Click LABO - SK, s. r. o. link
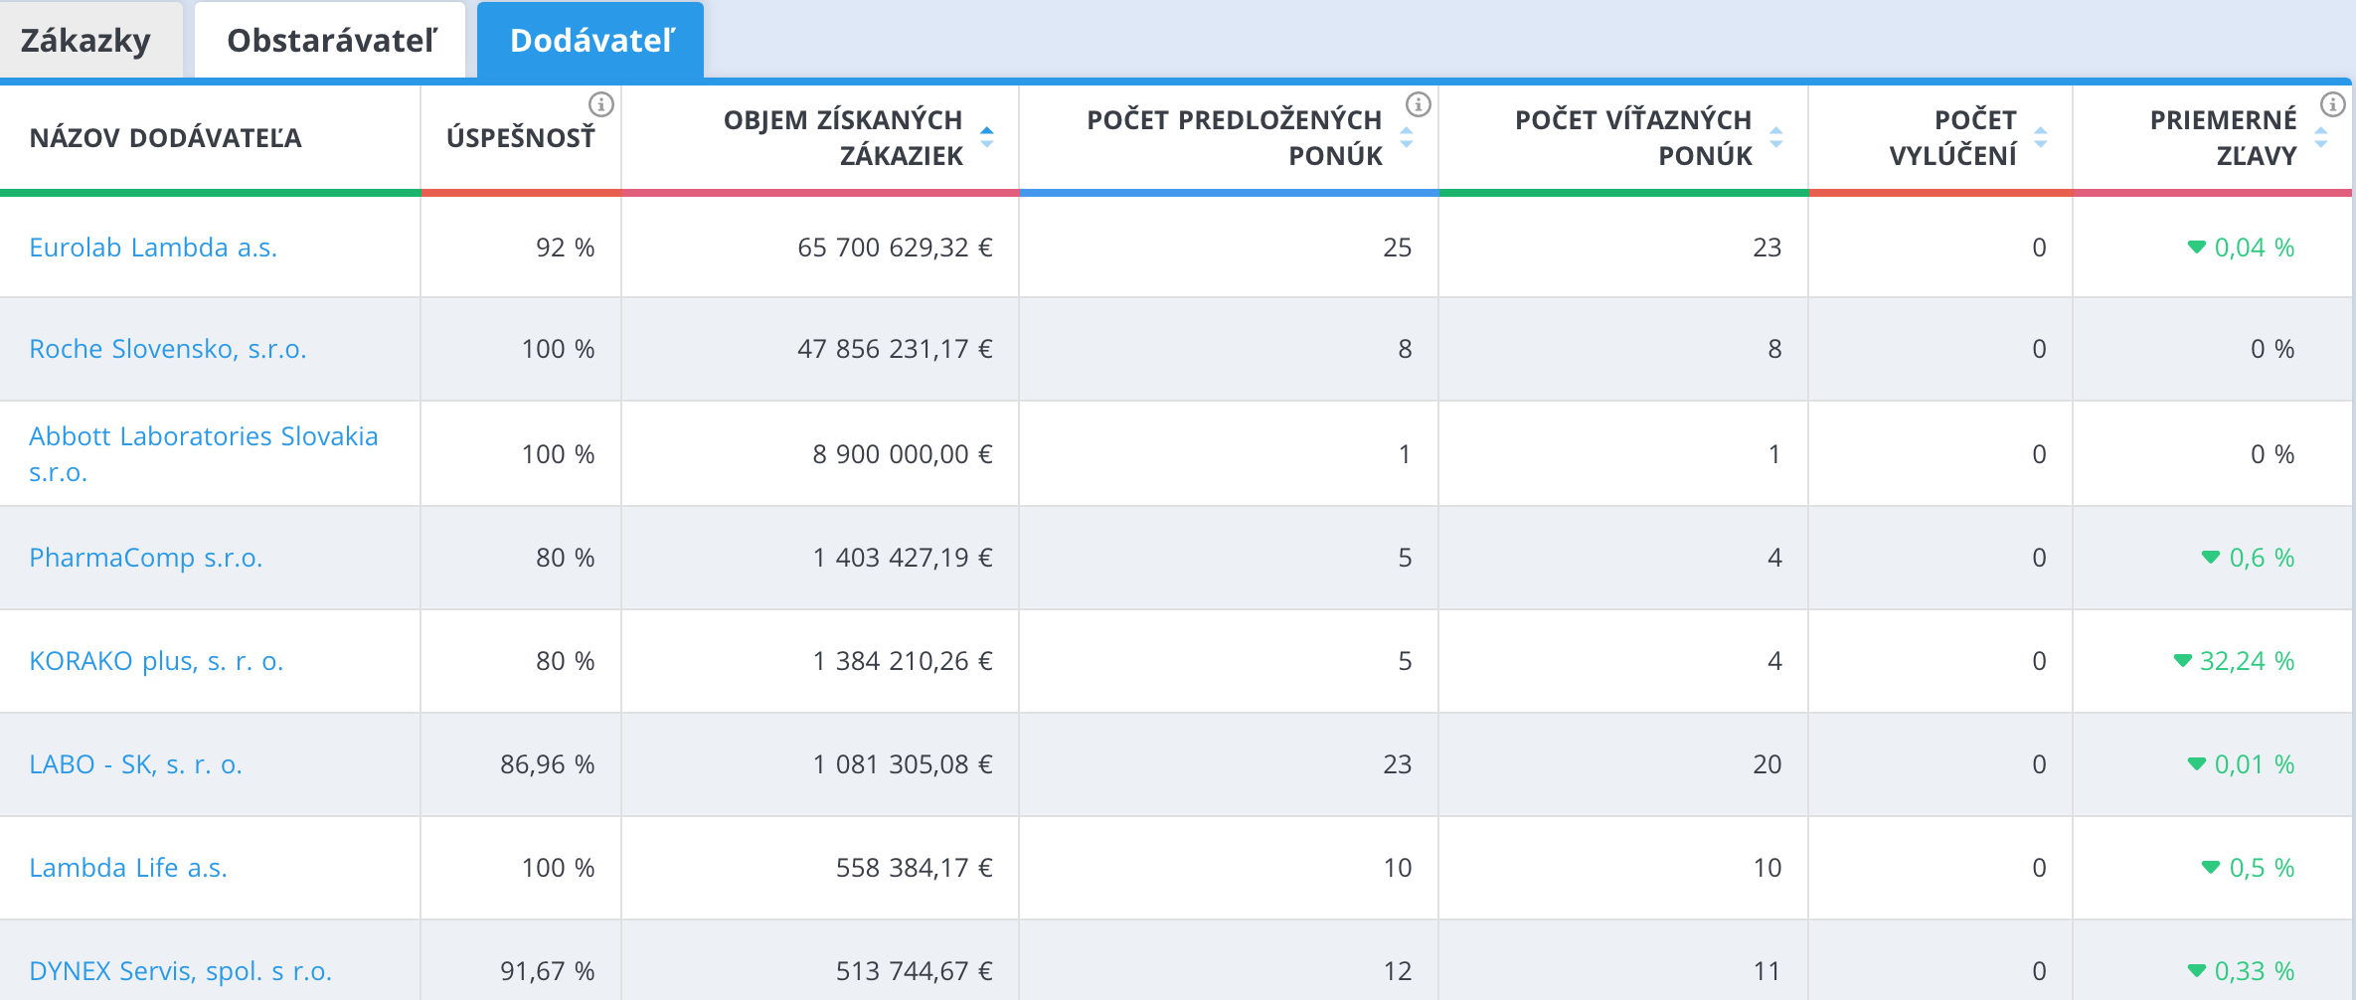 [136, 764]
